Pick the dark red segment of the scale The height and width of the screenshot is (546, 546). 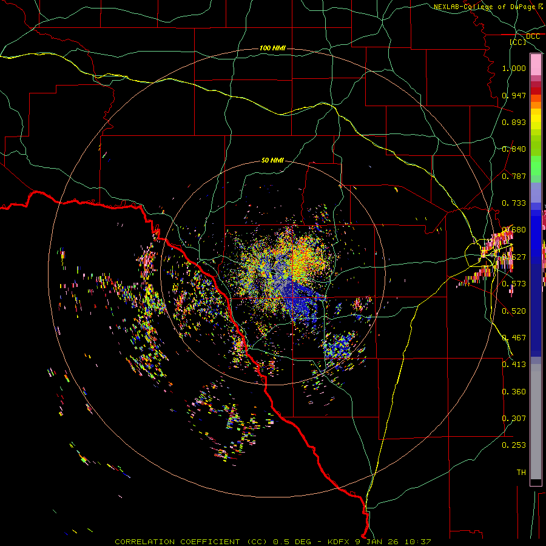point(536,90)
